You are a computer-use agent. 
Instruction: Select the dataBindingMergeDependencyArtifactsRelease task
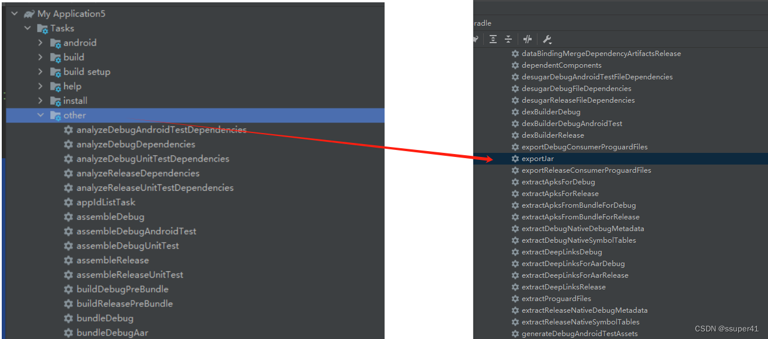point(601,54)
